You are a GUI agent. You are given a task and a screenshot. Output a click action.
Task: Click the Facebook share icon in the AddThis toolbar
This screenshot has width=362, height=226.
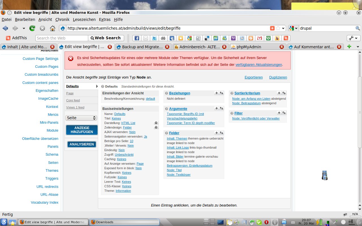(137, 38)
